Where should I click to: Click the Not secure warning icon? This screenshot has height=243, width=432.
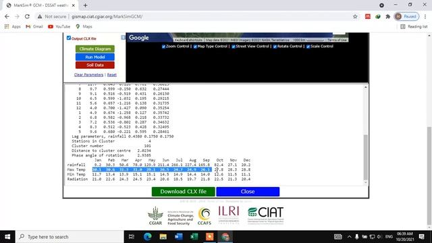click(40, 16)
